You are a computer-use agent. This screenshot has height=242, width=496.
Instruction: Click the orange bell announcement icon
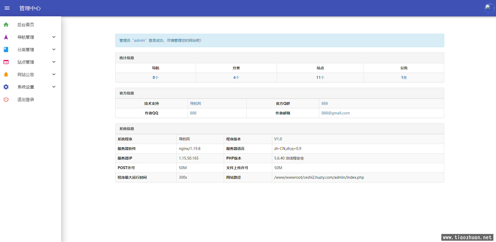tap(6, 74)
